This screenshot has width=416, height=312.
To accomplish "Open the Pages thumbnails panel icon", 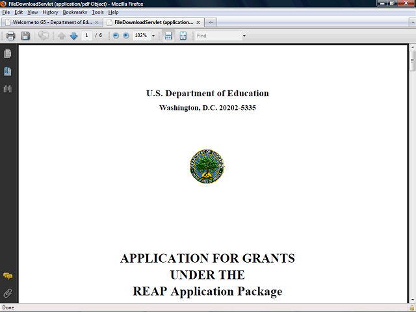I will click(8, 53).
